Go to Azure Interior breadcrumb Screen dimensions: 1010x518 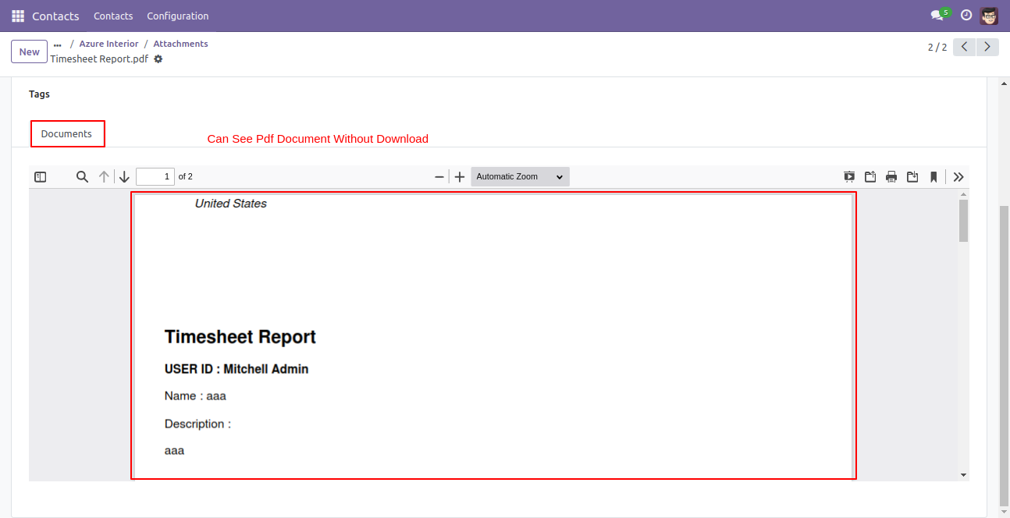(108, 44)
